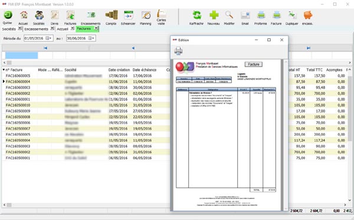The height and width of the screenshot is (220, 354).
Task: Open the Devis toolbar icon
Action: (x=55, y=15)
